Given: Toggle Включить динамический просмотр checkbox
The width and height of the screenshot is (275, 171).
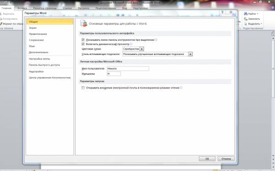Looking at the screenshot, I should click(x=83, y=44).
